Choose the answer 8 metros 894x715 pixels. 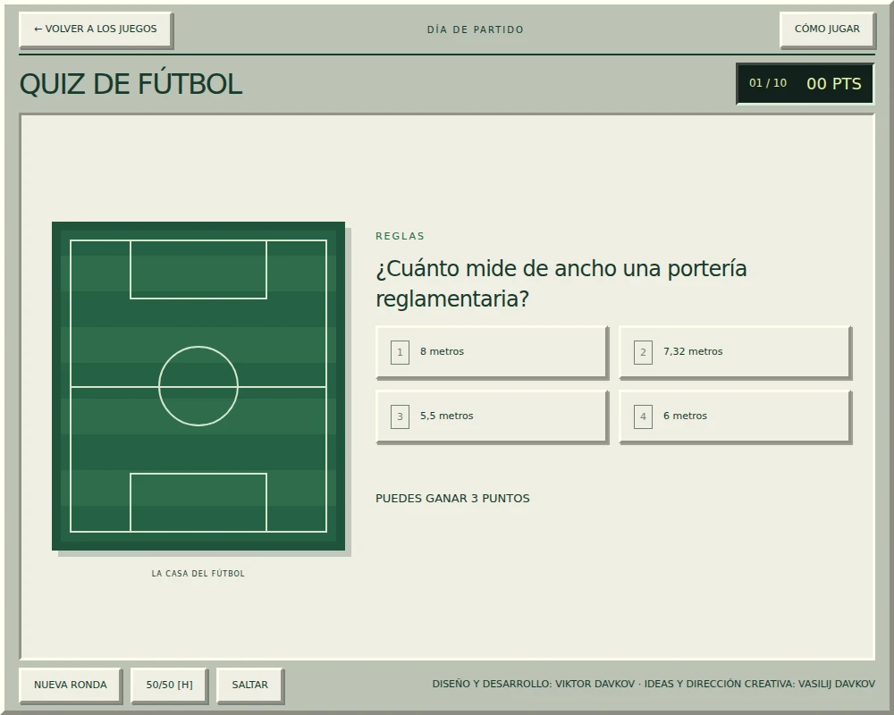492,352
